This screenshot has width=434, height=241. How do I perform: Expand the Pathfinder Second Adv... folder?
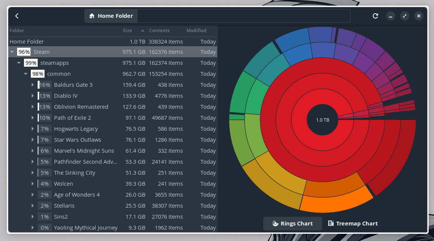pyautogui.click(x=33, y=162)
